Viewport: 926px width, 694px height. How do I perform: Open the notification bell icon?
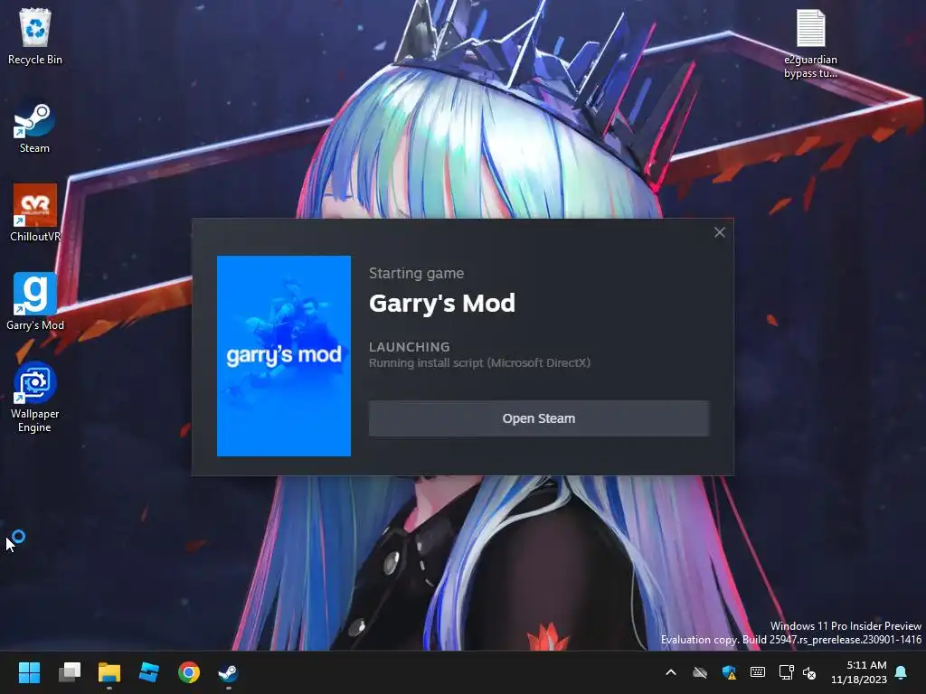[902, 672]
